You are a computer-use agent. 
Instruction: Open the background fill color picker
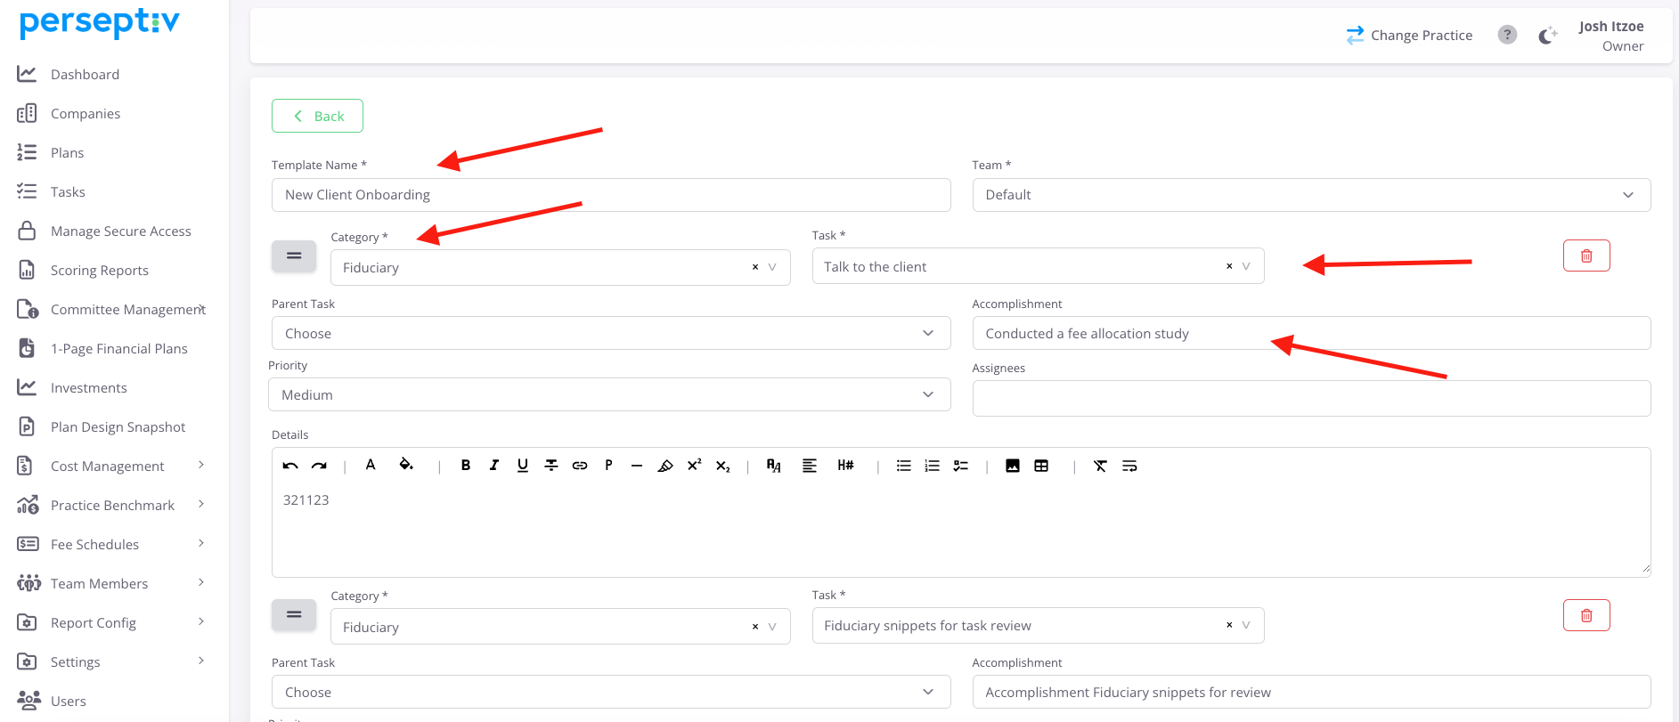tap(406, 466)
